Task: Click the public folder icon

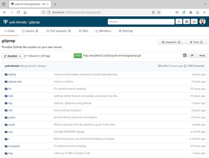Action: coord(6,117)
